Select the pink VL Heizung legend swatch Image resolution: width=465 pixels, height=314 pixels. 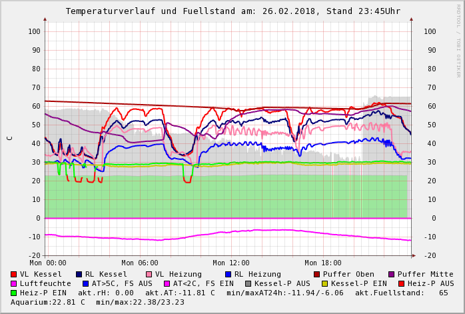149,274
